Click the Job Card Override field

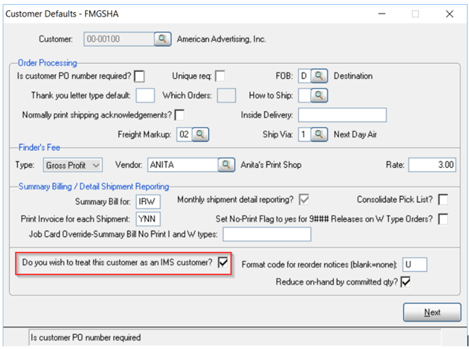pos(267,234)
